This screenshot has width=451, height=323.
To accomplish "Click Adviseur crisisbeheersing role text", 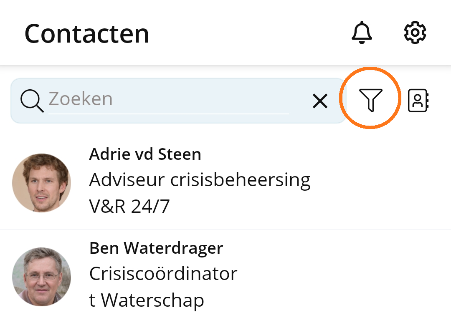I will click(x=200, y=180).
